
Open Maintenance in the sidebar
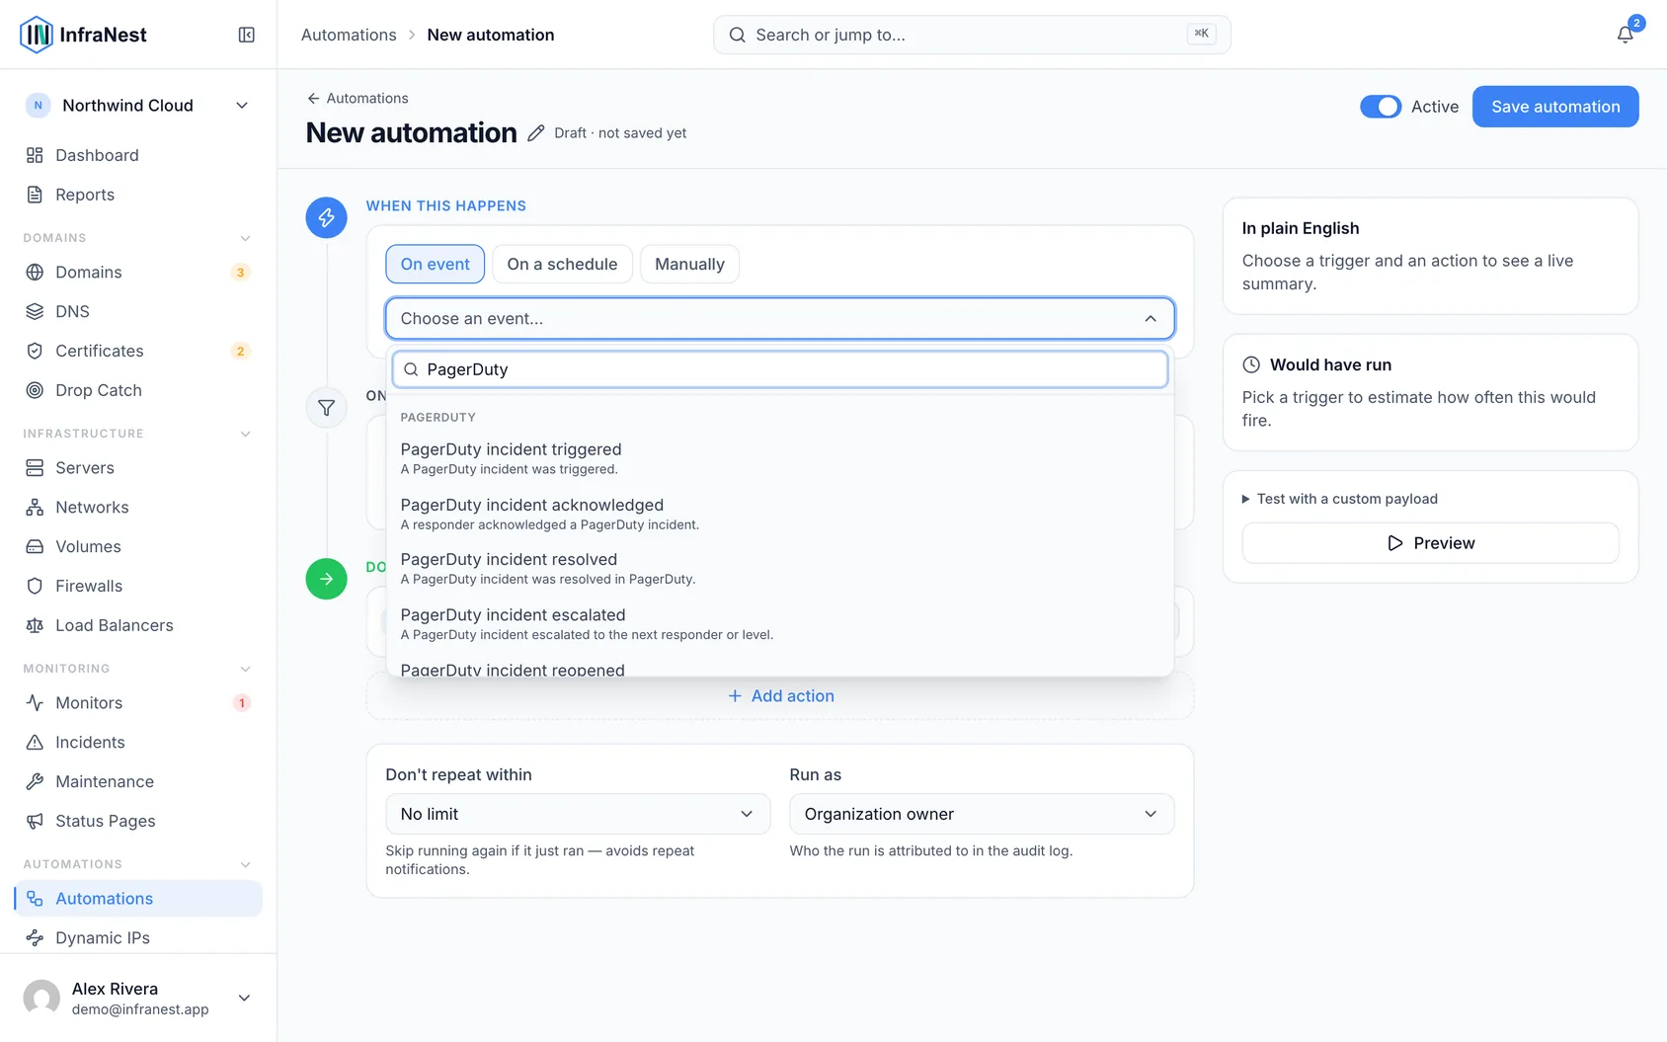[138, 782]
